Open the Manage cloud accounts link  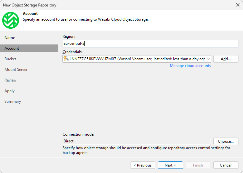(x=190, y=66)
